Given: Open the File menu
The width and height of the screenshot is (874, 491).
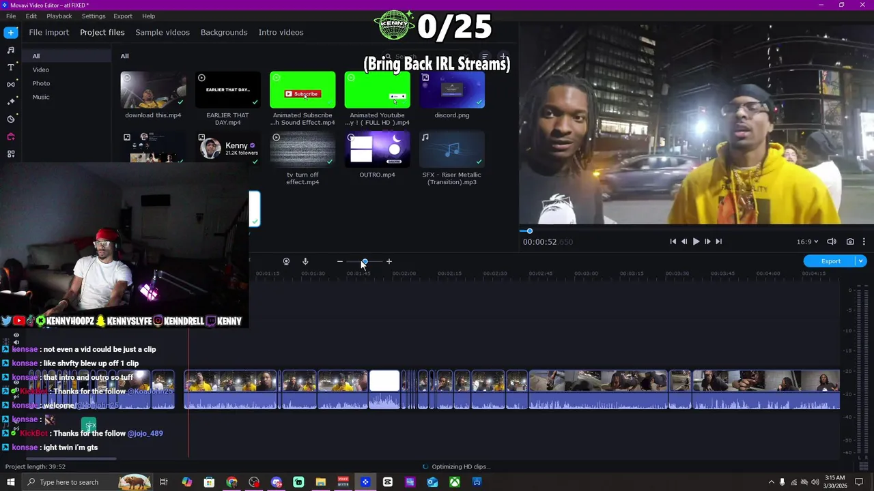Looking at the screenshot, I should pyautogui.click(x=11, y=16).
